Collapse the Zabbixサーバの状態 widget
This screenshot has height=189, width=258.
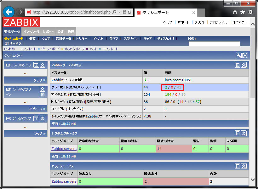click(244, 65)
